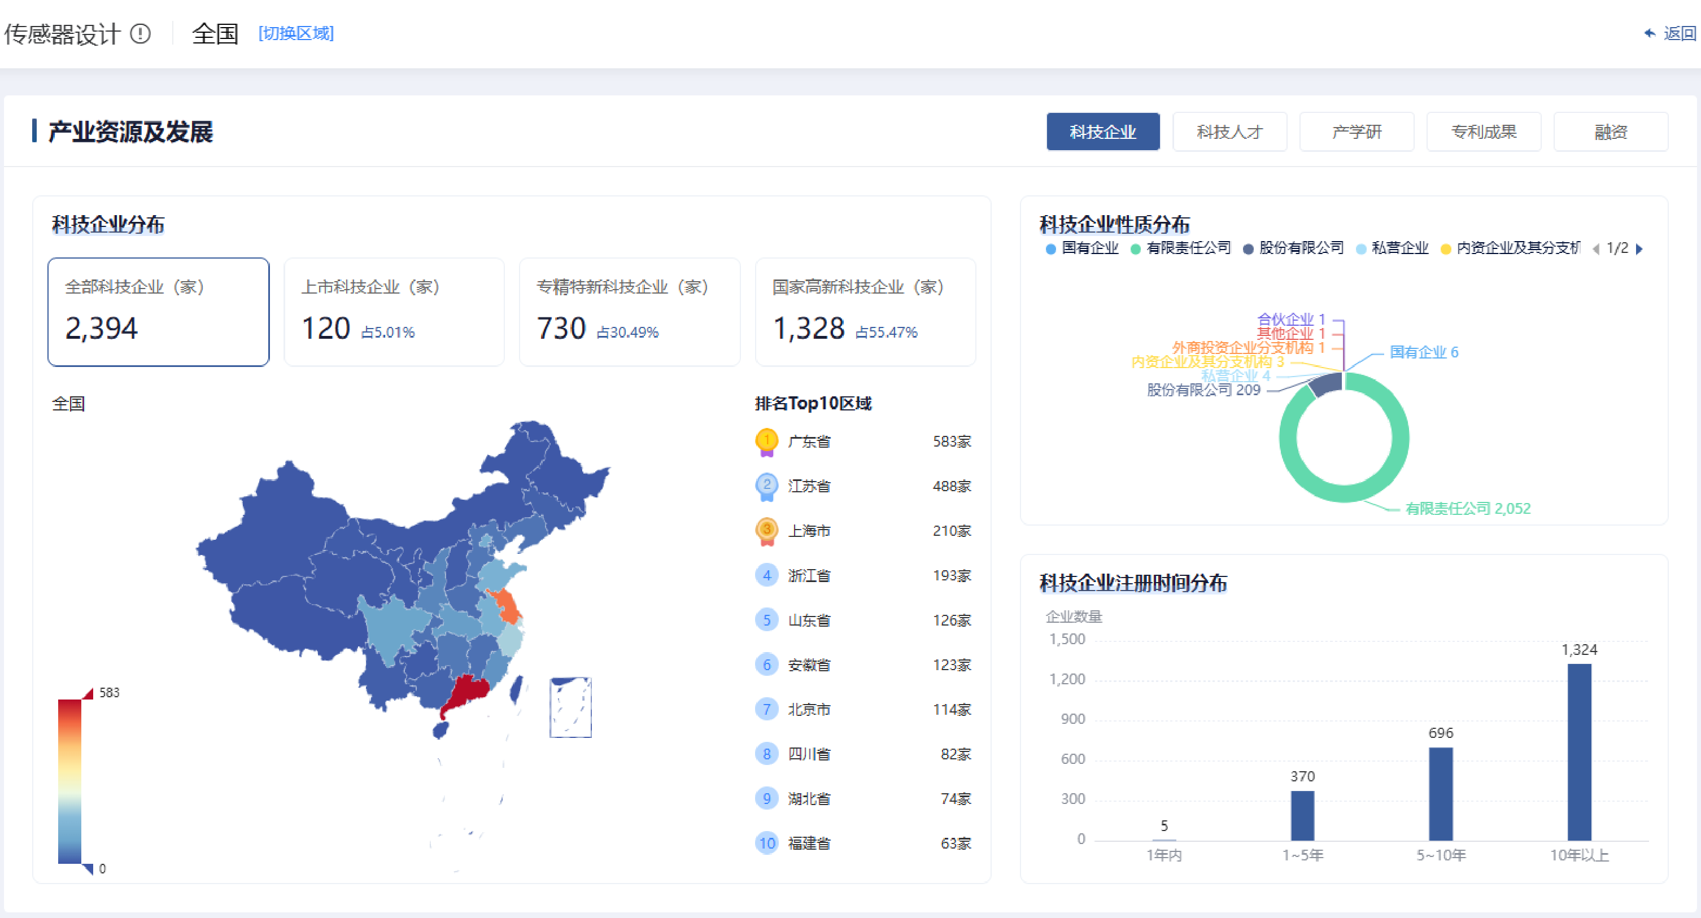Viewport: 1701px width, 918px height.
Task: Click the silver rank 2 medal icon
Action: [x=766, y=487]
